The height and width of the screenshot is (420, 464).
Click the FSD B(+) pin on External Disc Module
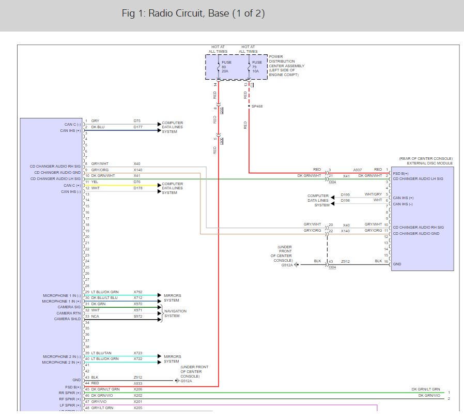tap(400, 173)
